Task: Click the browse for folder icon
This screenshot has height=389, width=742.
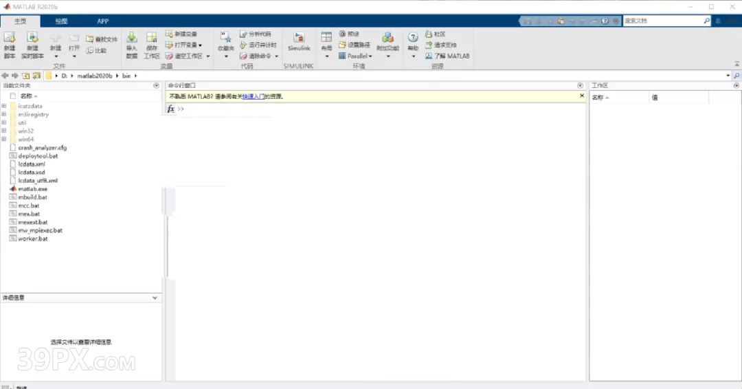Action: click(x=36, y=76)
